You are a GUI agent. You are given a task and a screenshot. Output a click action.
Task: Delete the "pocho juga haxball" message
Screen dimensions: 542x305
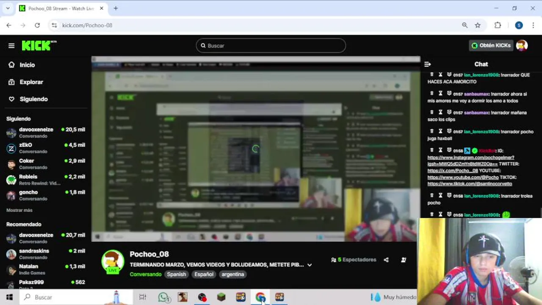(432, 131)
